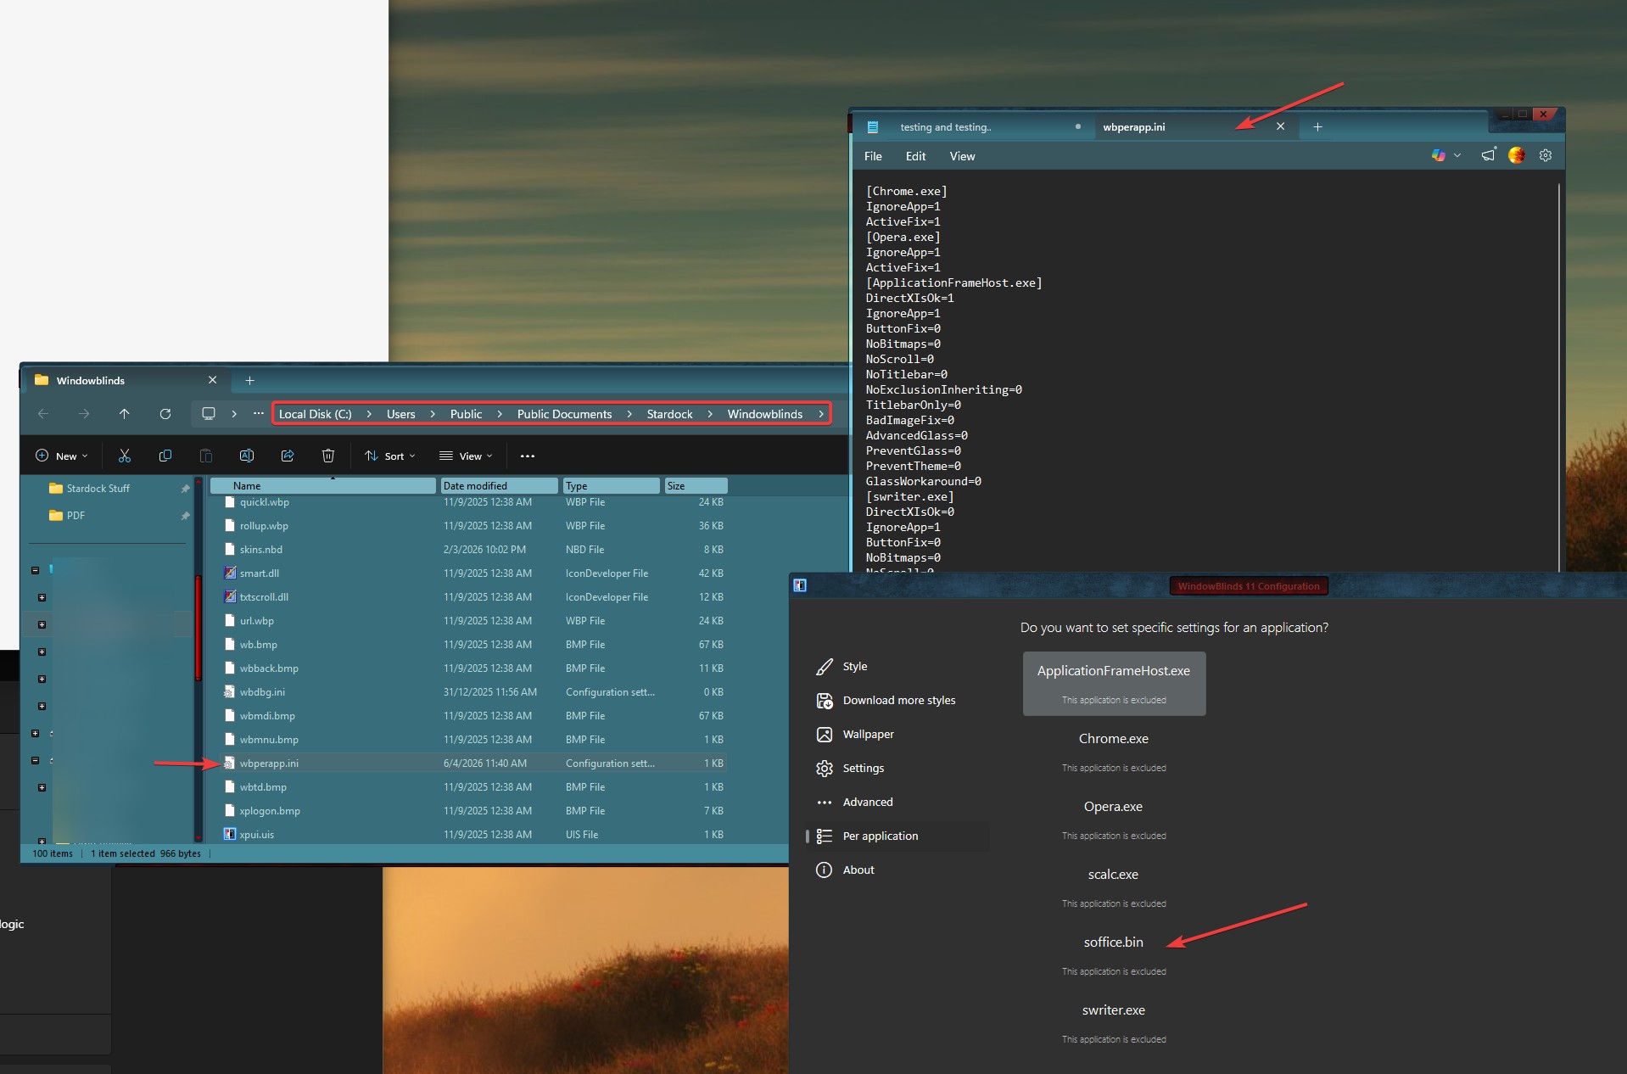
Task: Switch to the 'testing and testing..' tab
Action: tap(945, 127)
